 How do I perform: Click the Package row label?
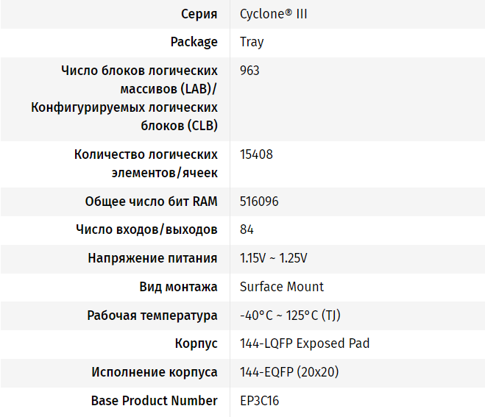[194, 42]
